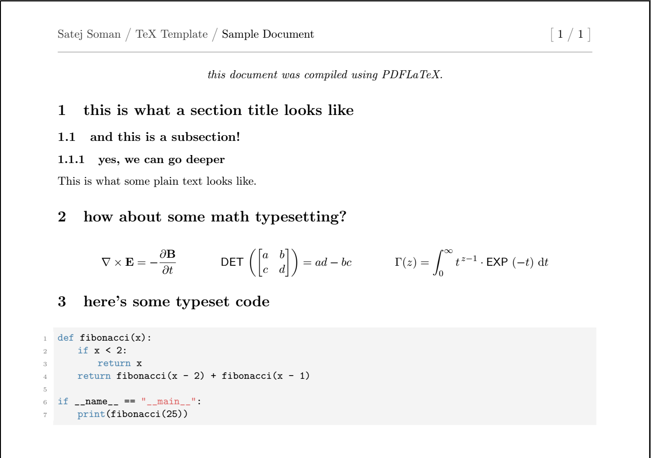
Task: Click the DET matrix determinant equation
Action: (286, 262)
